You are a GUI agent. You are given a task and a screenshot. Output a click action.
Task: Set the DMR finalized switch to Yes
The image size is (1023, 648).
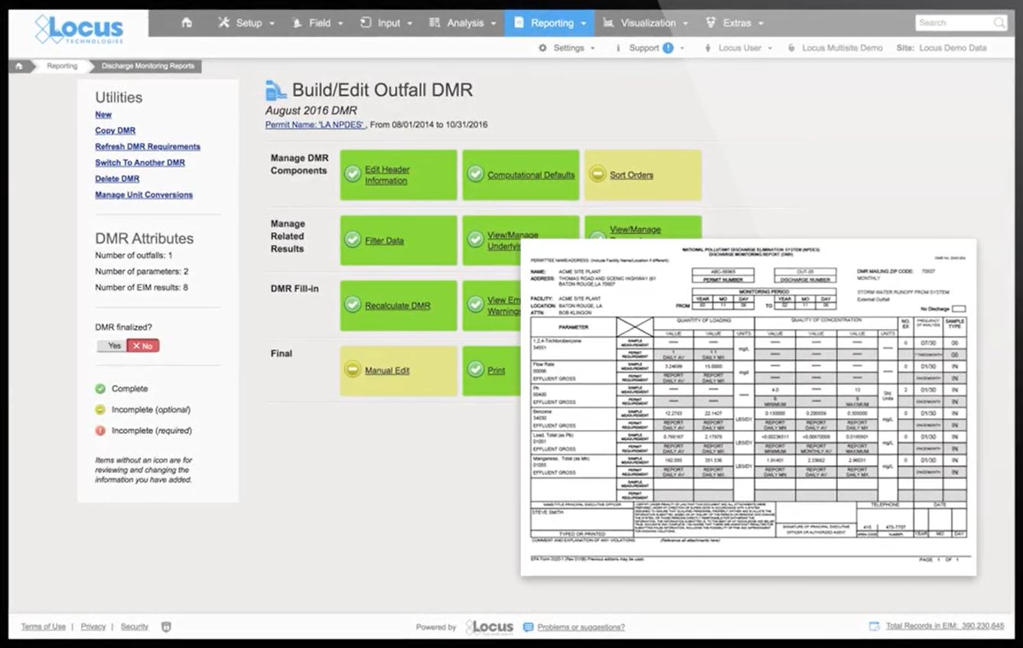coord(112,345)
